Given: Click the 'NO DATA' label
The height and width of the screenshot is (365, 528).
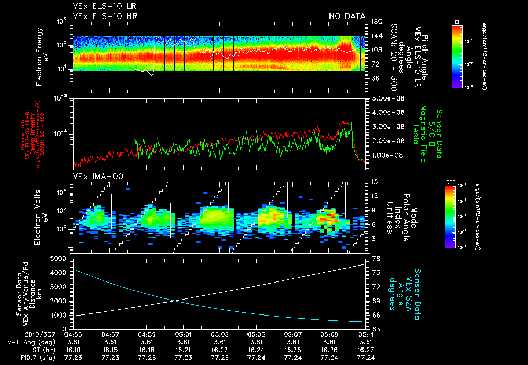Looking at the screenshot, I should 347,16.
